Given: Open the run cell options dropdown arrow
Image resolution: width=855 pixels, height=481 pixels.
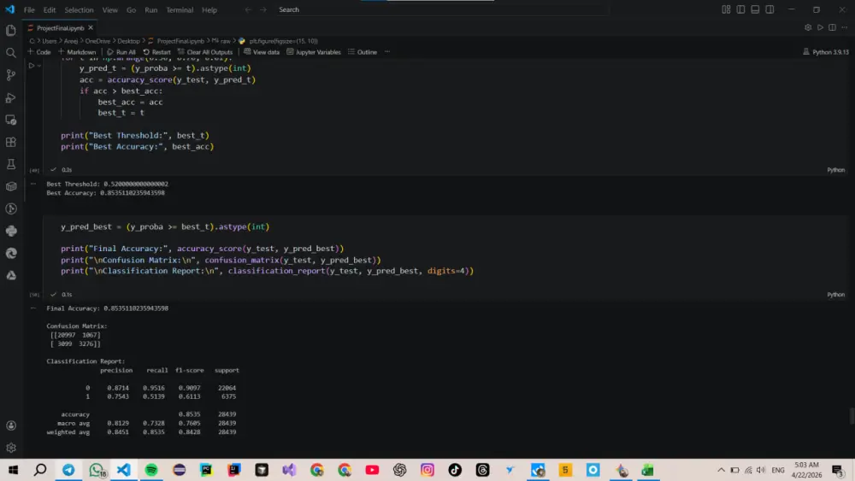Looking at the screenshot, I should [x=39, y=66].
